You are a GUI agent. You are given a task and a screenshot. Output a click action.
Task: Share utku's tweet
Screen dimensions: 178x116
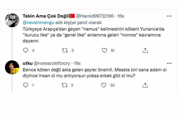point(145,85)
